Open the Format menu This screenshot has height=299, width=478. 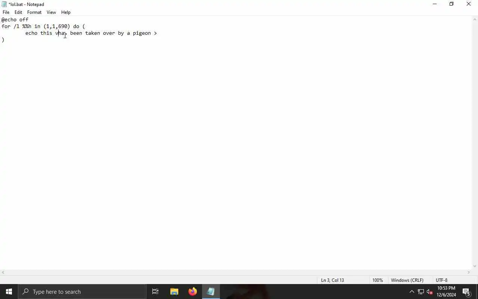coord(34,12)
